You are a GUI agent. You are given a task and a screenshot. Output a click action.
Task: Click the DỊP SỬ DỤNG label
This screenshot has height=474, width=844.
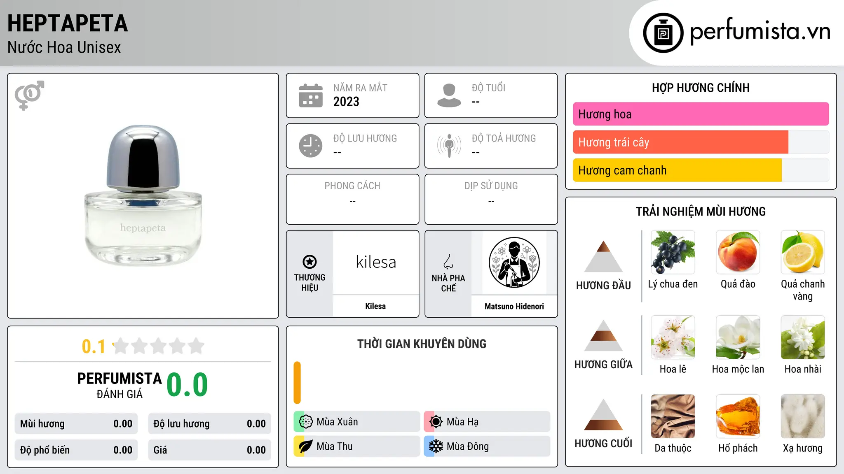click(491, 186)
